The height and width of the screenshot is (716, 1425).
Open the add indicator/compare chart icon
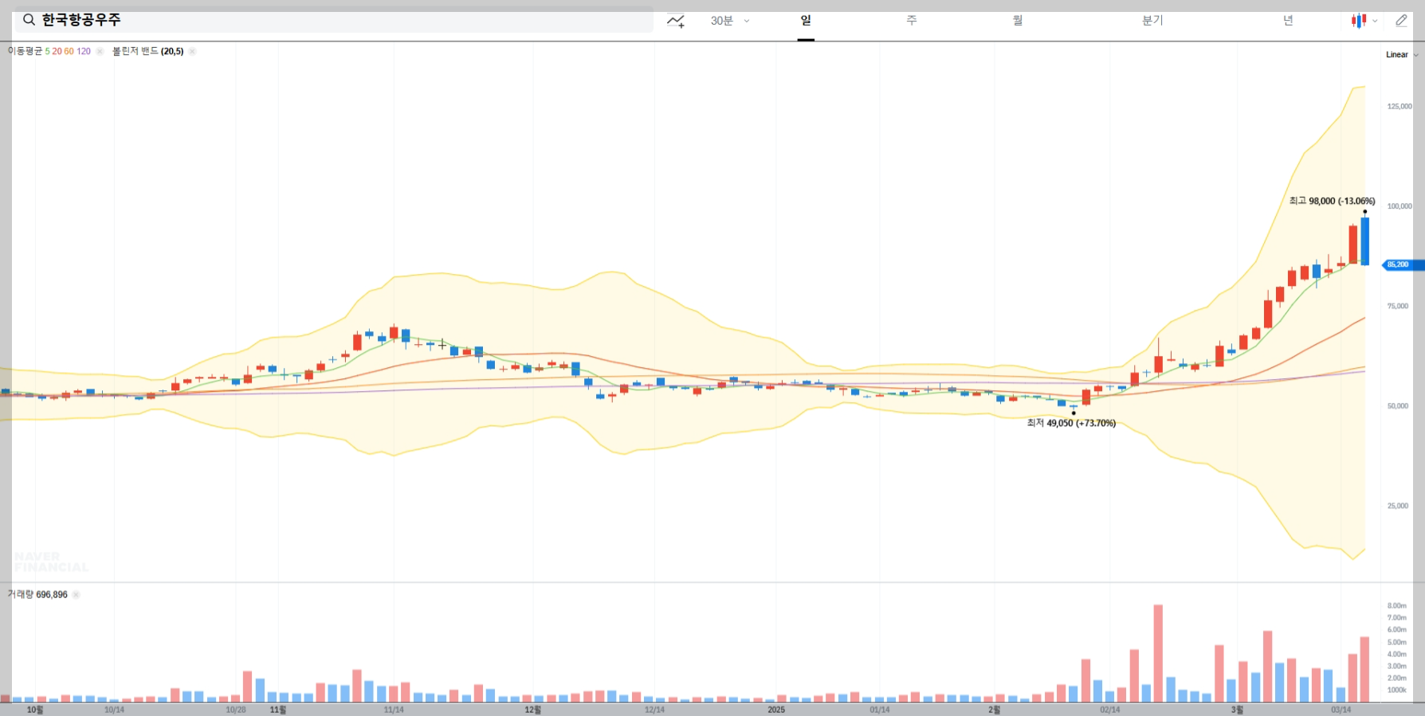pos(676,21)
